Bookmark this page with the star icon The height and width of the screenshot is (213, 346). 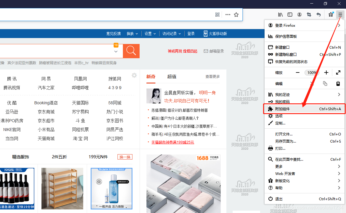pos(236,15)
